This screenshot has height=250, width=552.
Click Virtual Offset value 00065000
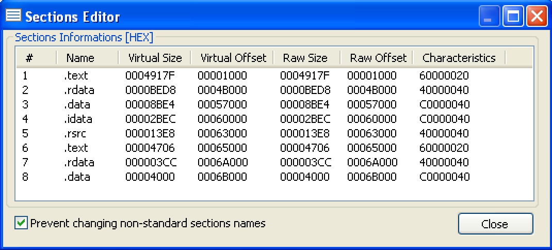coord(222,147)
